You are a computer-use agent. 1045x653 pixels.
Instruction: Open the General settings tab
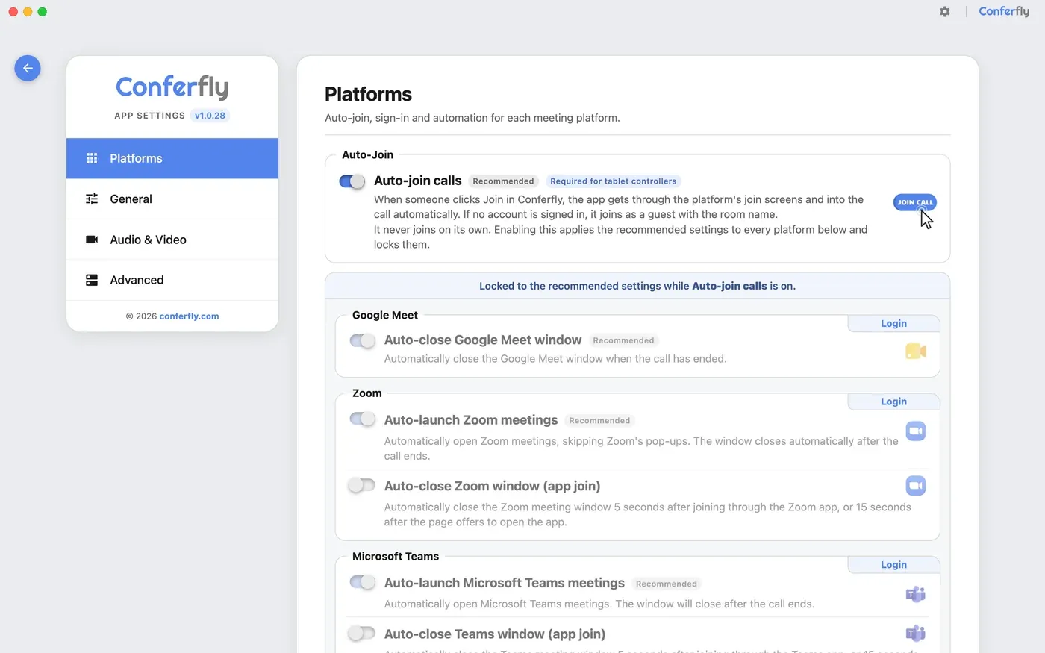coord(172,199)
